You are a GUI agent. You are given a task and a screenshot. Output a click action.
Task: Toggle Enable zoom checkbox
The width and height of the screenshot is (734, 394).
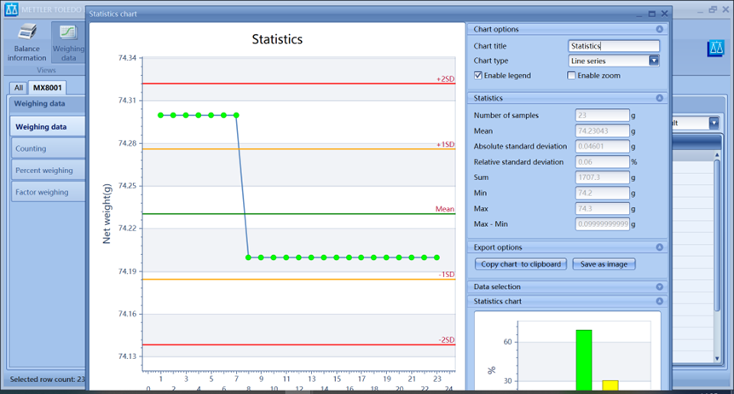click(x=571, y=75)
